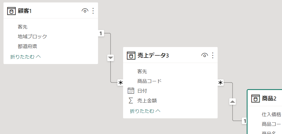Viewport: 282px width, 134px height.
Task: Click the calendar icon beside 日付
Action: (131, 91)
